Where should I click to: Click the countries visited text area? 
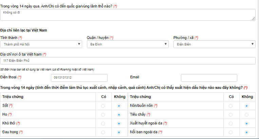128,15
